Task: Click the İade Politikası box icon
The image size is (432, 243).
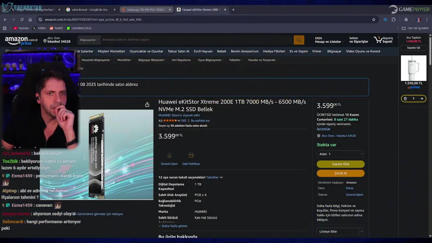Action: (191, 156)
